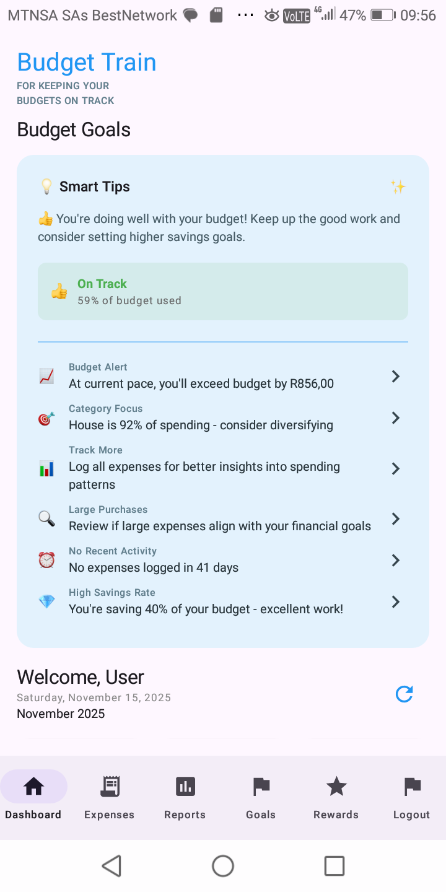Open the Large Purchases review tip
The width and height of the screenshot is (446, 892).
(220, 519)
